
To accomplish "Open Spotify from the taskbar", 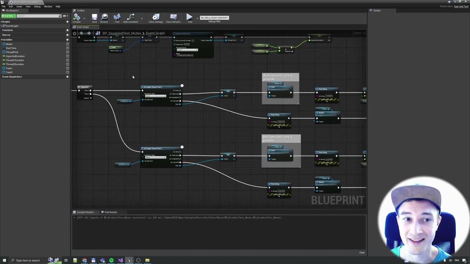I will coord(111,260).
